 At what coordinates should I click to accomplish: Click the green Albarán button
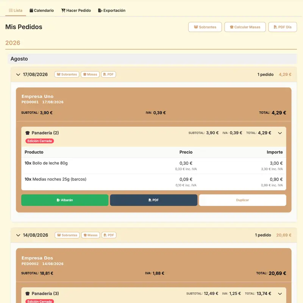pos(65,200)
